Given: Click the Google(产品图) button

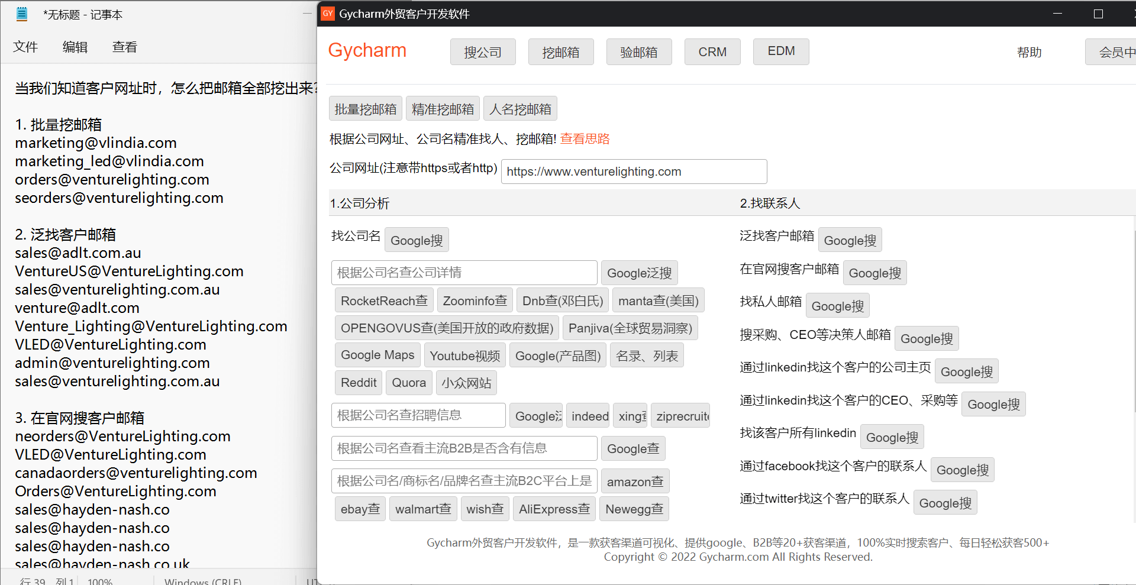Looking at the screenshot, I should pos(558,355).
